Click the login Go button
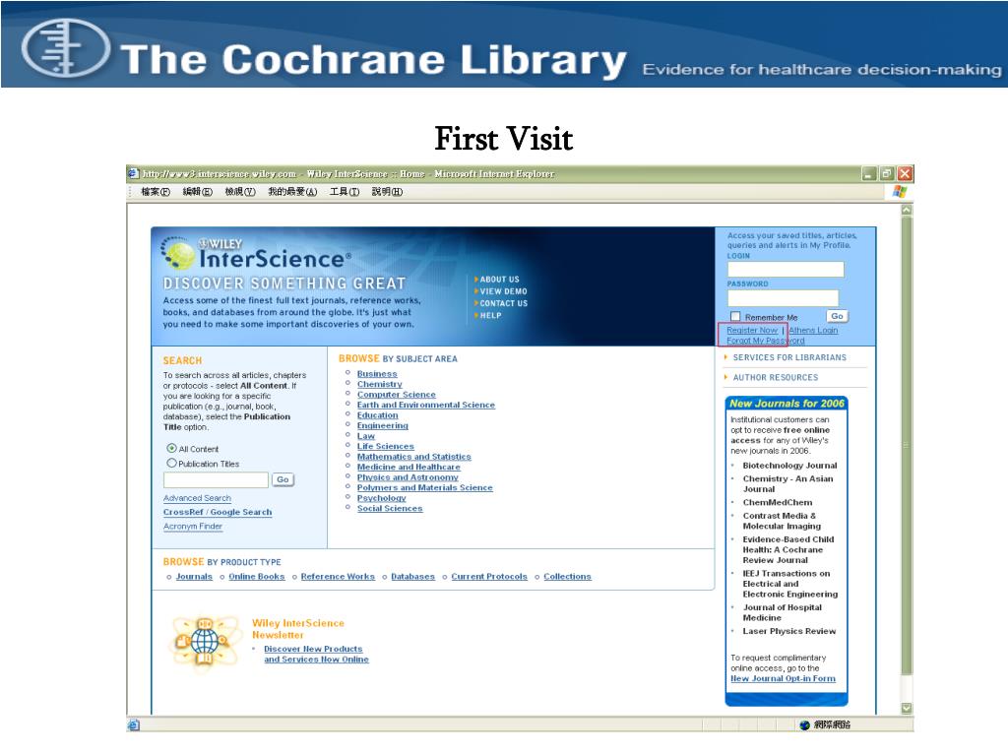 point(837,316)
